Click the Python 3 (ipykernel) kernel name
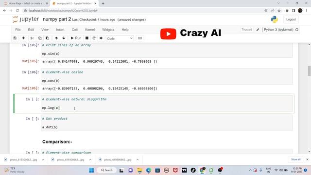The width and height of the screenshot is (311, 175). [x=278, y=30]
